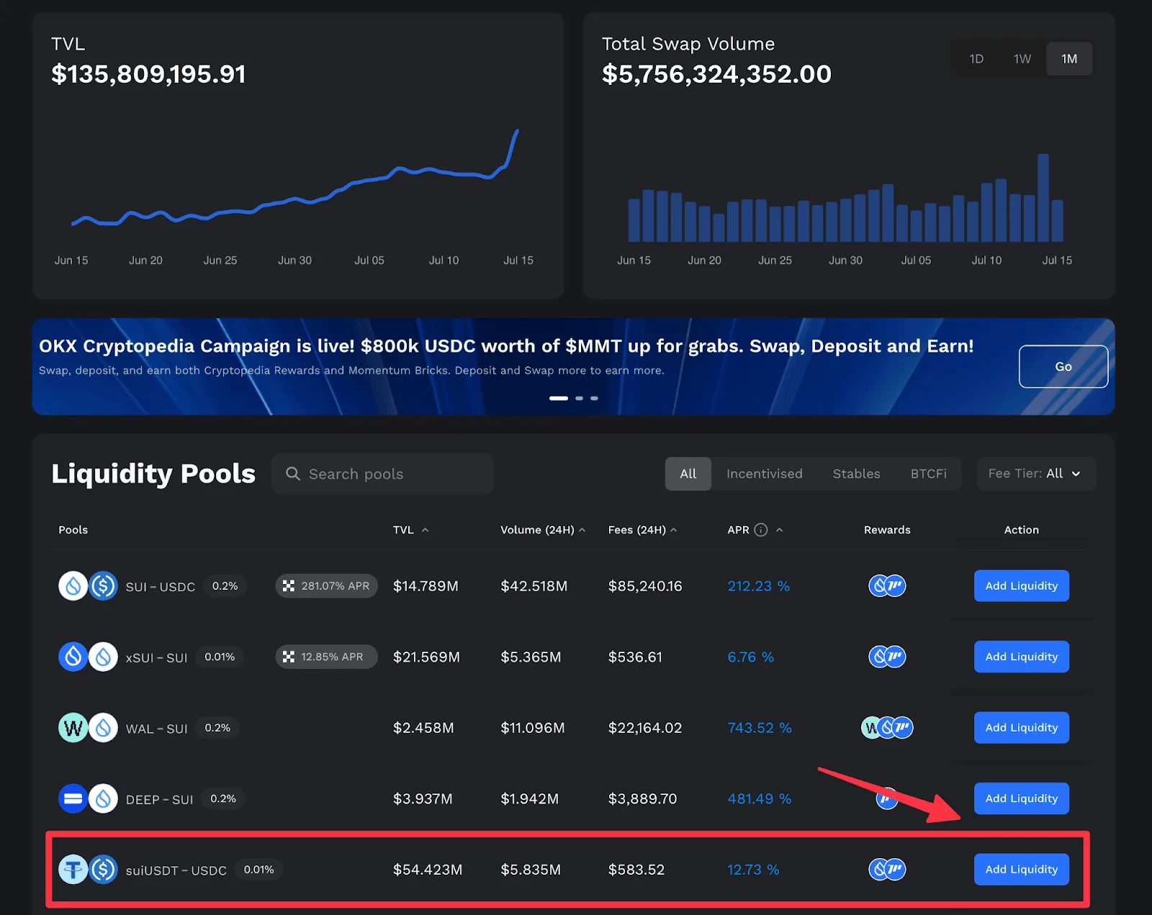The height and width of the screenshot is (915, 1152).
Task: Open the Fee Tier: All dropdown
Action: (1036, 474)
